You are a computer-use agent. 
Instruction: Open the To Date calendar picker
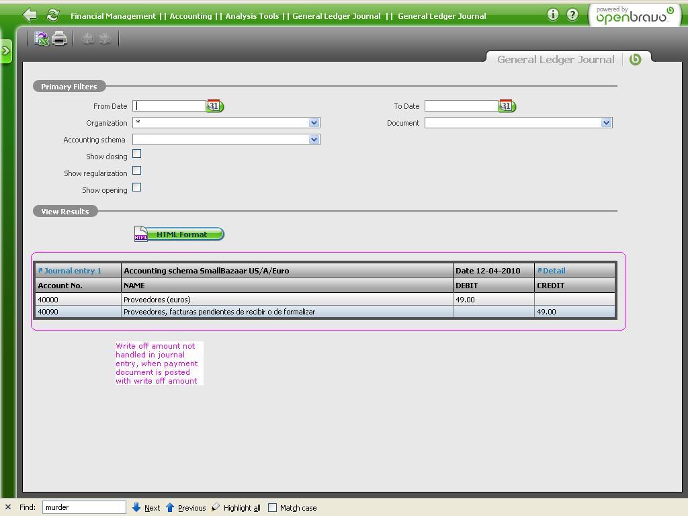coord(507,106)
